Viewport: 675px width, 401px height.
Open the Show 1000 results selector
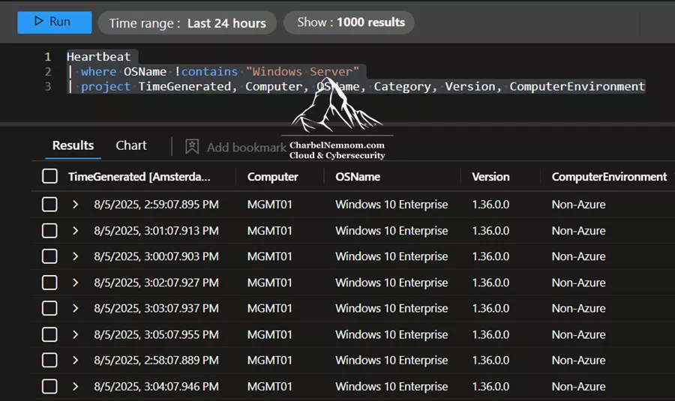point(349,22)
